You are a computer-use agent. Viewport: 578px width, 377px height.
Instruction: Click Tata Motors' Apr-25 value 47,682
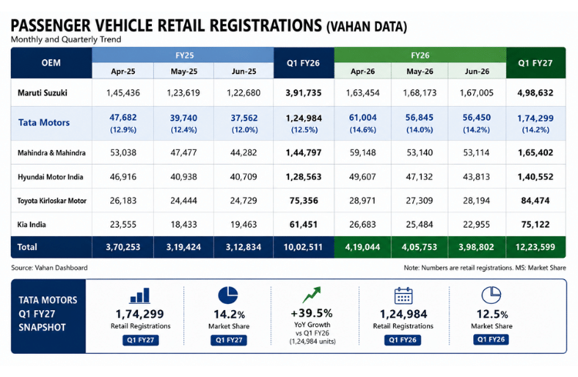point(123,118)
